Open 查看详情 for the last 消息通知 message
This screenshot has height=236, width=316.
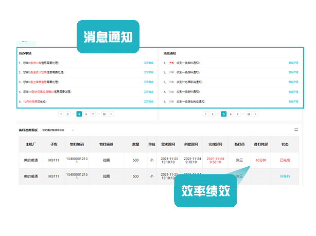[293, 101]
